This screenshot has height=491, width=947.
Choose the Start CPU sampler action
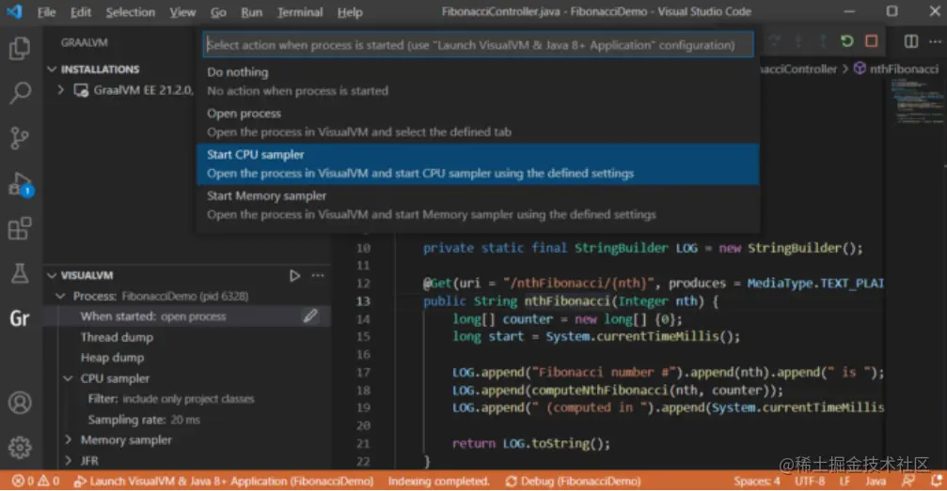tap(477, 163)
